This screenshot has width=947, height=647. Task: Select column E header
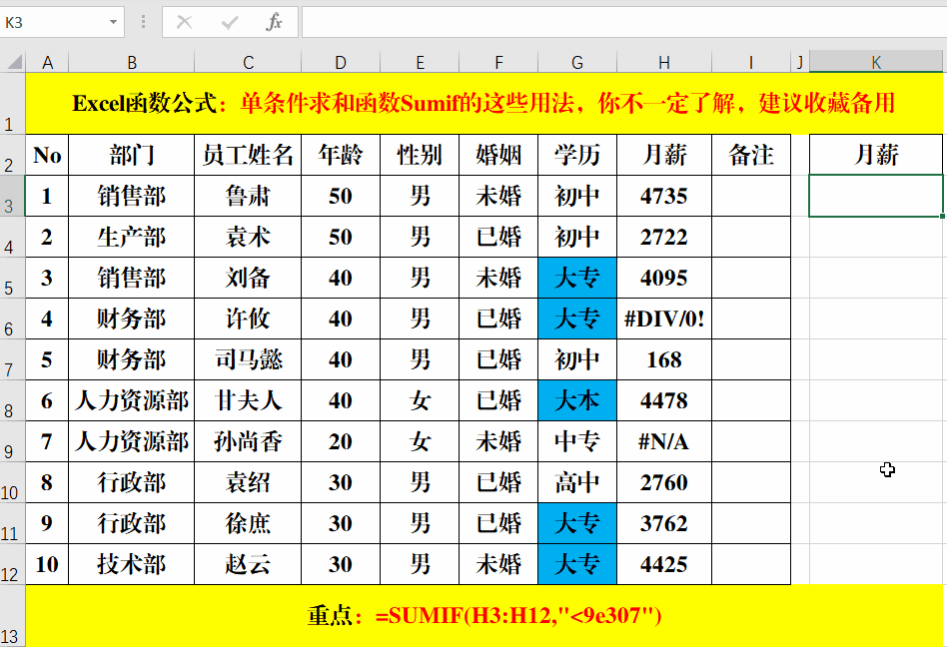pos(420,62)
